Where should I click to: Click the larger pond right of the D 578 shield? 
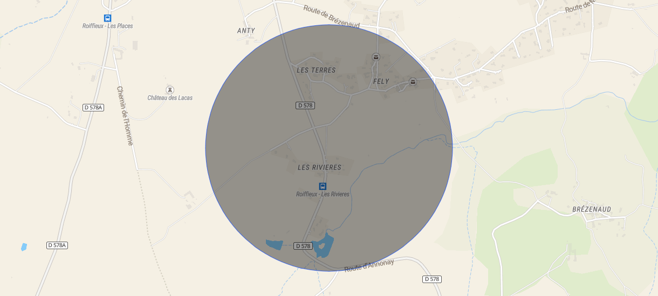[324, 245]
